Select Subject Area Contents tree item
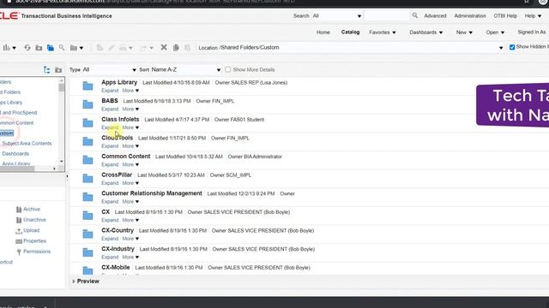The width and height of the screenshot is (549, 308). click(27, 144)
